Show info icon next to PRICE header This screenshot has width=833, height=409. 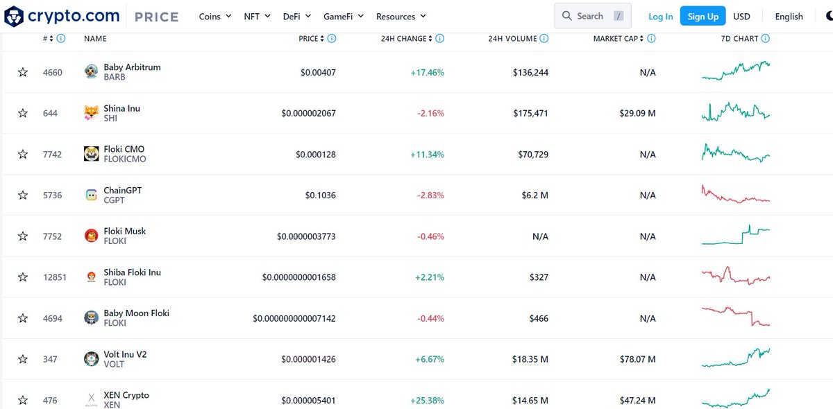pos(331,39)
